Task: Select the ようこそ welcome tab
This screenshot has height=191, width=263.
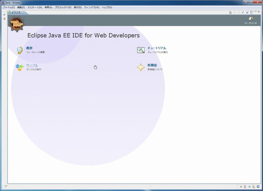Action: (16, 12)
